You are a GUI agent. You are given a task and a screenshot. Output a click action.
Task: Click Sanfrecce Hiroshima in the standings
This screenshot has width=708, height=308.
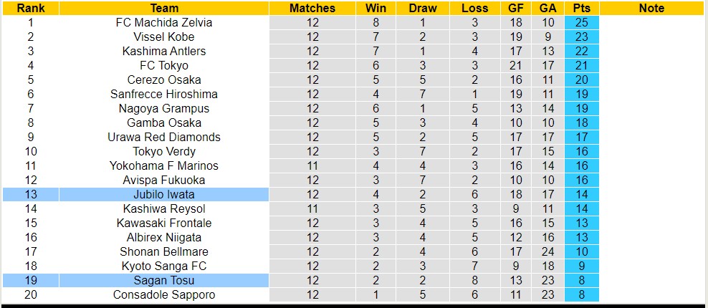164,94
